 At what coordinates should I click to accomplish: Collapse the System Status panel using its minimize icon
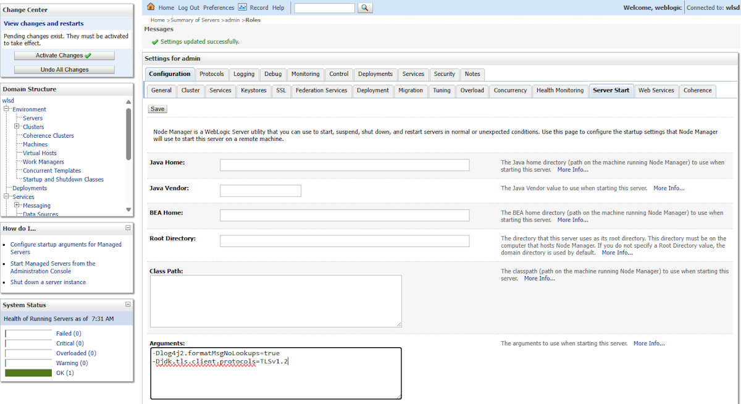coord(127,304)
